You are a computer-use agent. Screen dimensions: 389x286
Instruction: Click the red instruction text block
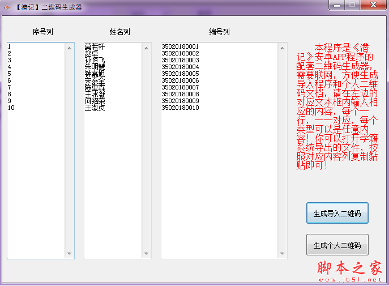tap(337, 106)
